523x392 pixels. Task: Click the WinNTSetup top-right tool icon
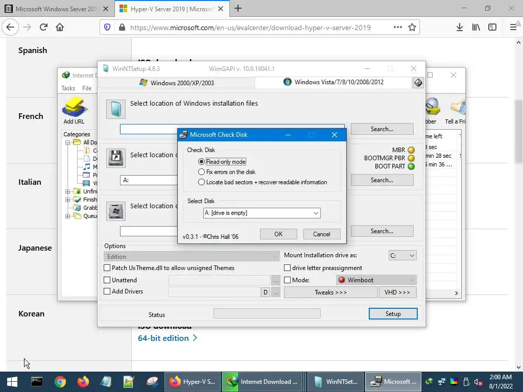click(x=418, y=83)
